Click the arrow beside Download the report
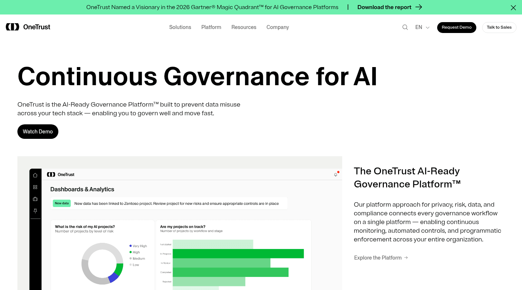This screenshot has width=522, height=290. pyautogui.click(x=419, y=7)
